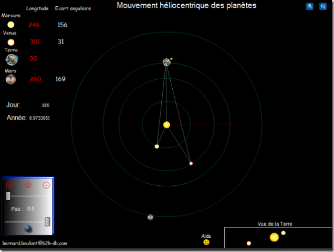Click the Aide smiley face icon
The width and height of the screenshot is (334, 252).
click(x=206, y=243)
